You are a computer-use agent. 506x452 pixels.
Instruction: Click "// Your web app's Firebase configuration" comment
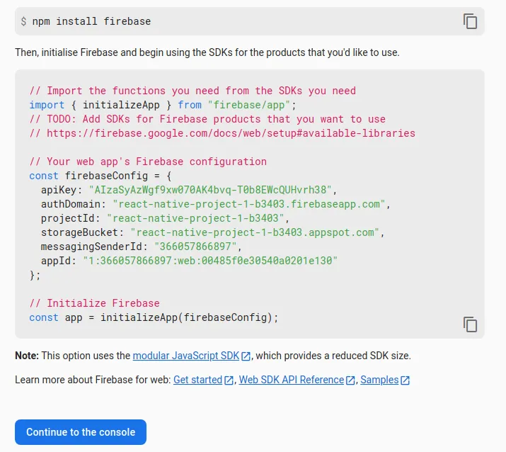pos(148,162)
